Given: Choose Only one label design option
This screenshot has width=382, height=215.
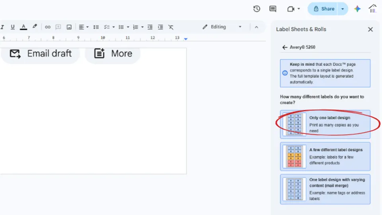Looking at the screenshot, I should coord(325,124).
